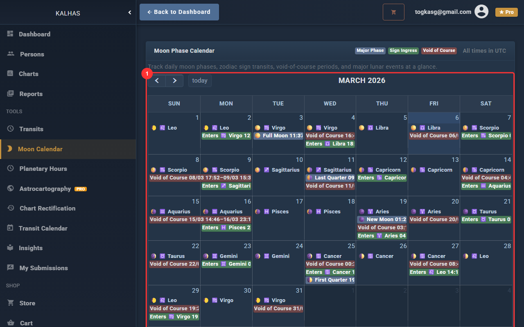Click the Persons people icon
524x327 pixels.
[x=11, y=54]
